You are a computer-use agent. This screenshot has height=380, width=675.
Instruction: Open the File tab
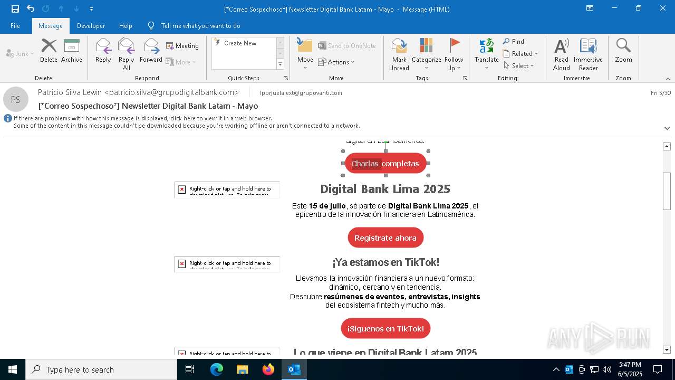(15, 26)
